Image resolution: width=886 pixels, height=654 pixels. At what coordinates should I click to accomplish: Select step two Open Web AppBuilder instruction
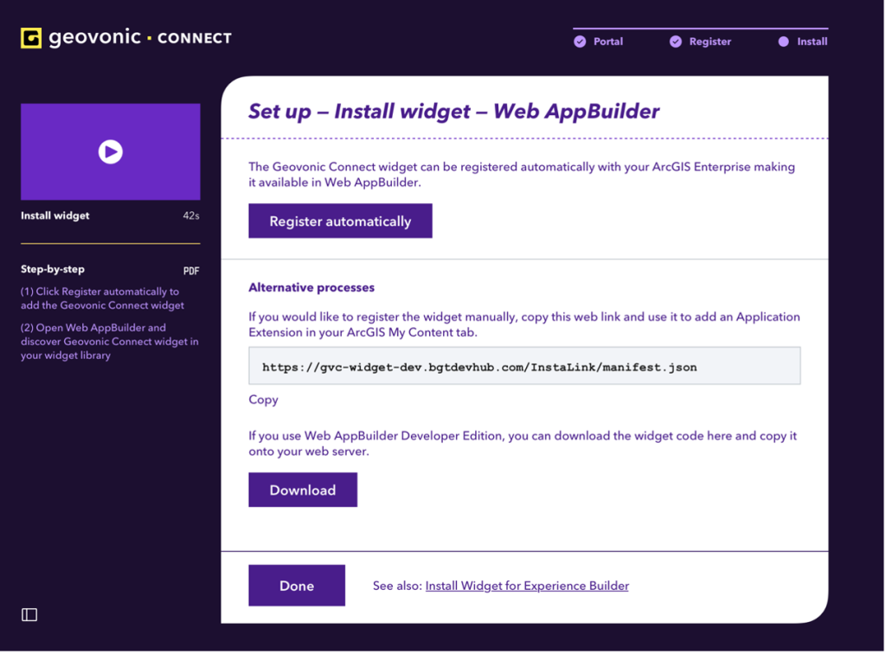(110, 341)
